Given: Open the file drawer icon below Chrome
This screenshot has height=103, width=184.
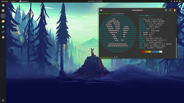Looking at the screenshot, I should pyautogui.click(x=3, y=11).
